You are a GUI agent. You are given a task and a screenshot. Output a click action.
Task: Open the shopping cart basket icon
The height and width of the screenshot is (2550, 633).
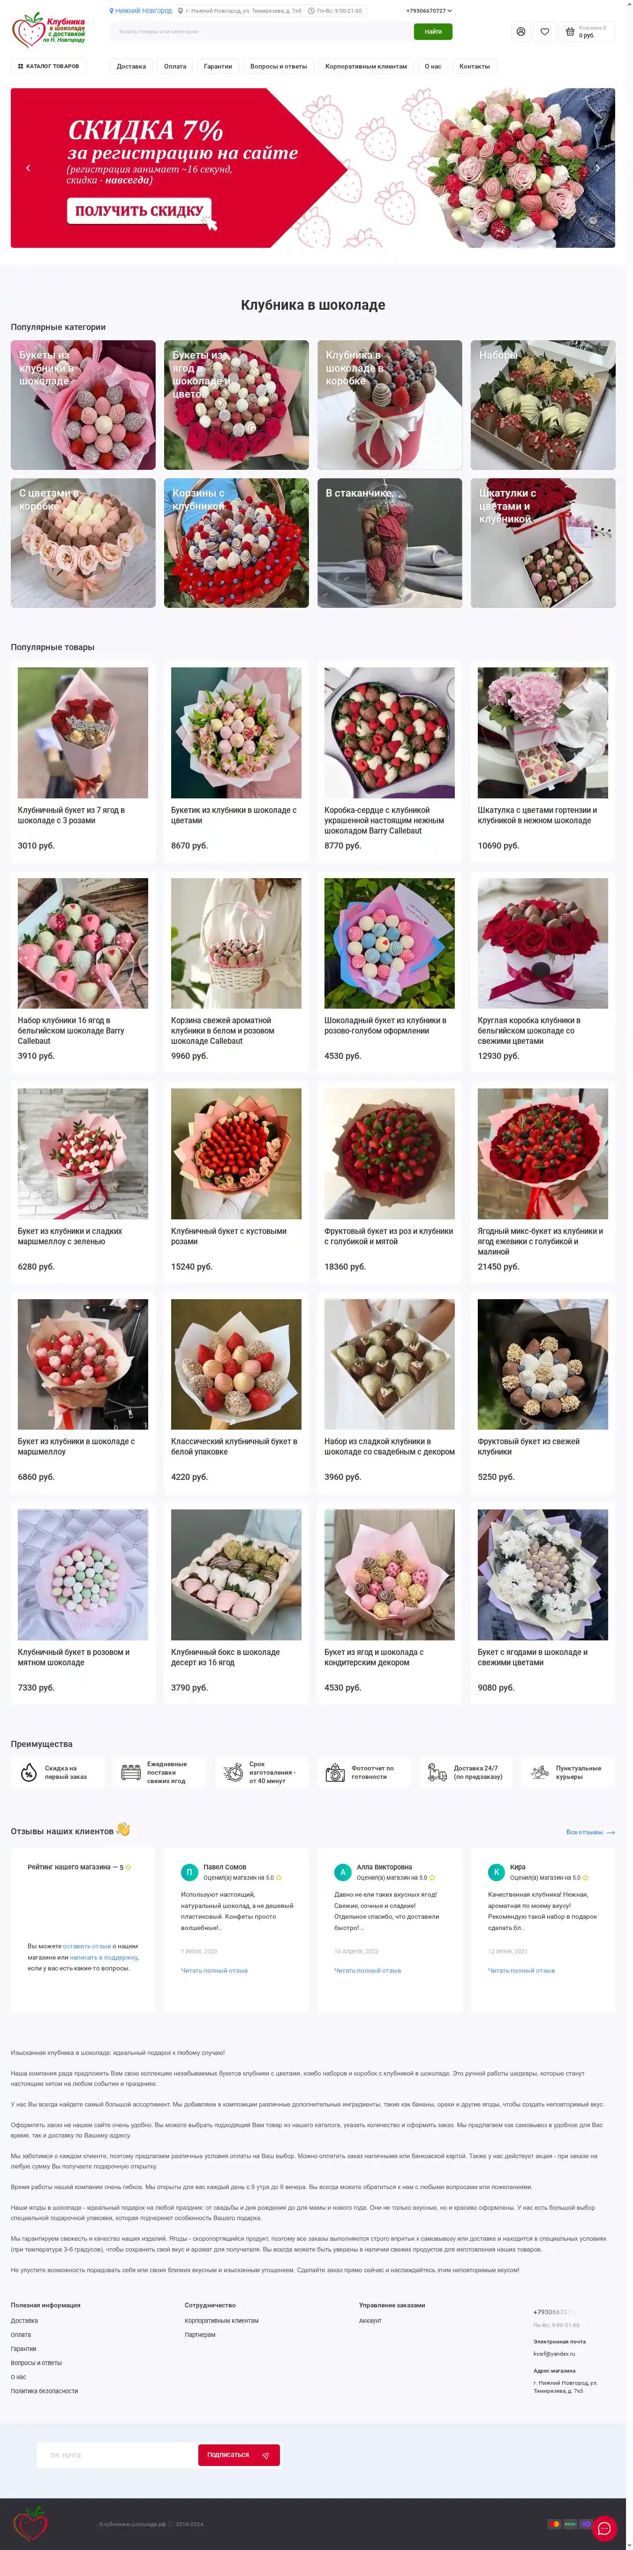[570, 31]
